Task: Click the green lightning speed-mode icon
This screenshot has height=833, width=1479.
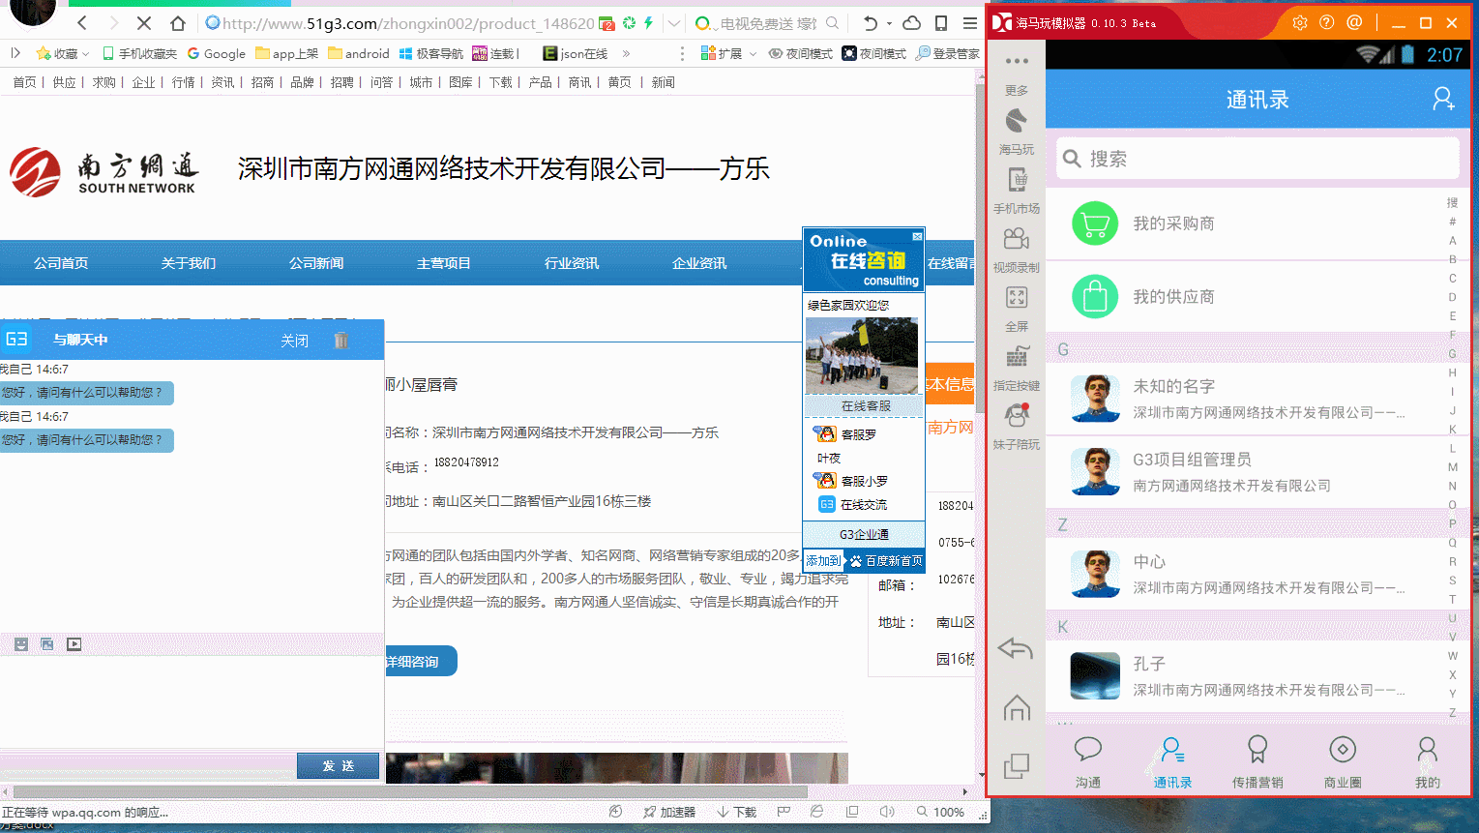Action: [648, 22]
